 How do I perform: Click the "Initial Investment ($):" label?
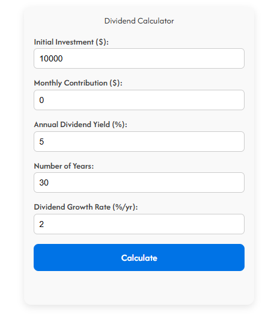[71, 42]
